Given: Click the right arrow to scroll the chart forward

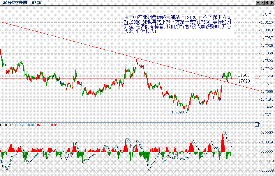Looking at the screenshot, I should tap(272, 2).
